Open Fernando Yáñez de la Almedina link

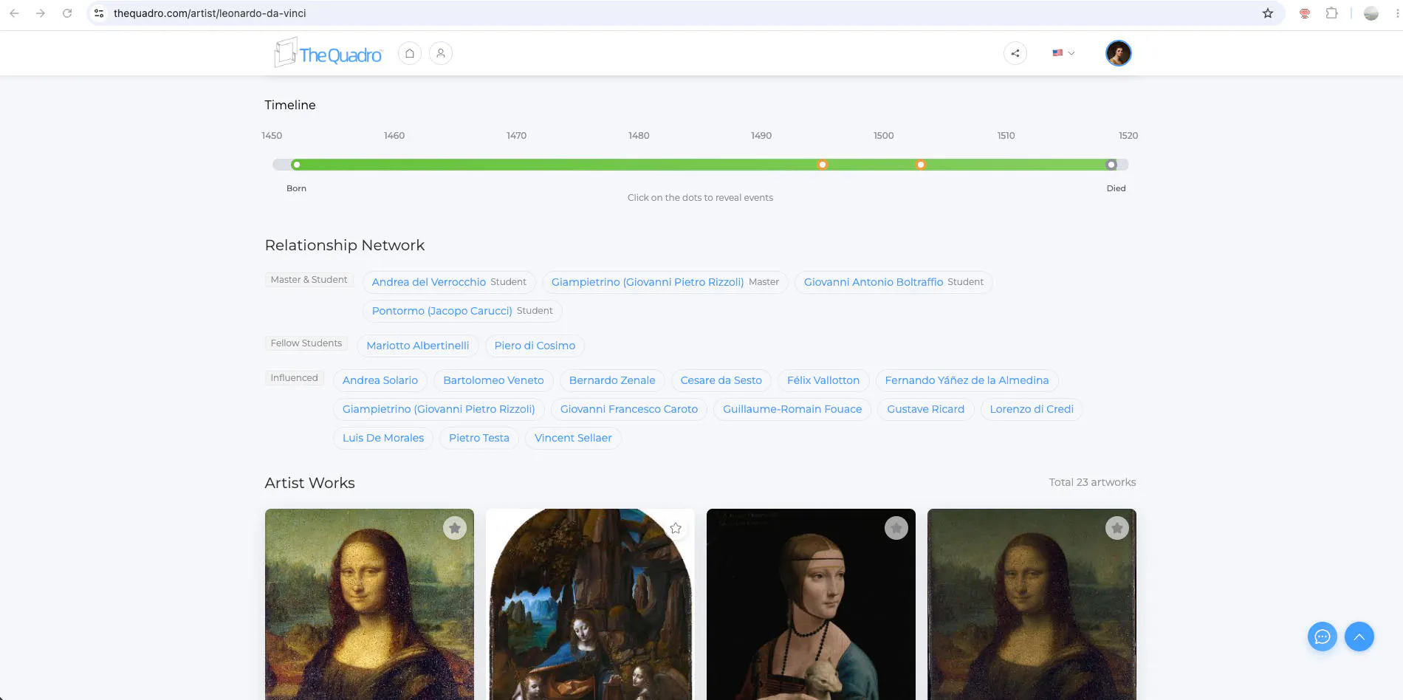click(967, 380)
